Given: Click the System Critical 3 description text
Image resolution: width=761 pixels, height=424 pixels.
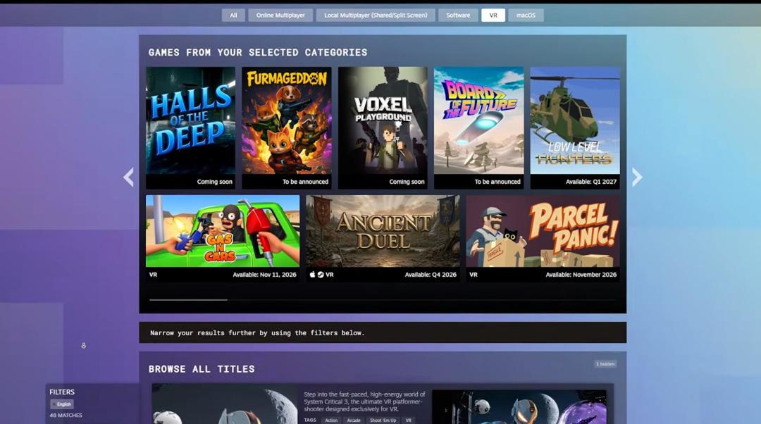Looking at the screenshot, I should 364,401.
